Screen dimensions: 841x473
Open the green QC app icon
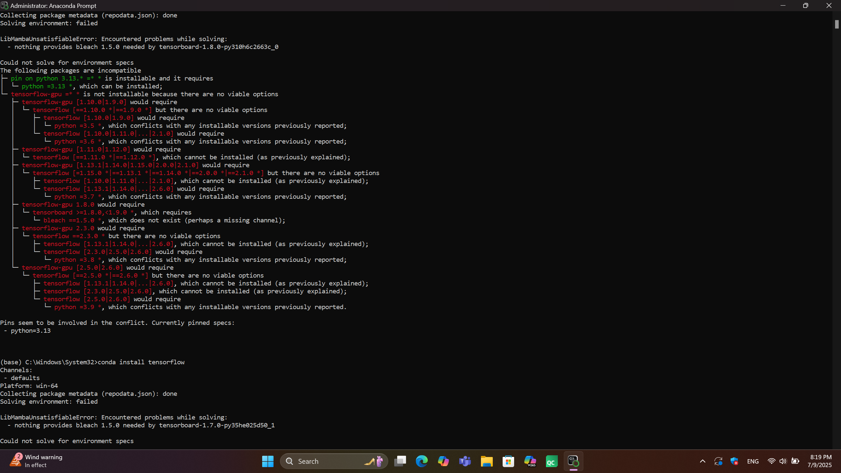tap(552, 461)
